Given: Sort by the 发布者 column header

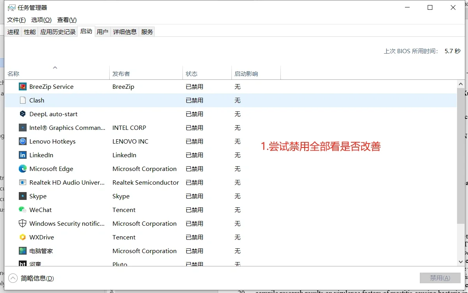Looking at the screenshot, I should pyautogui.click(x=146, y=74).
